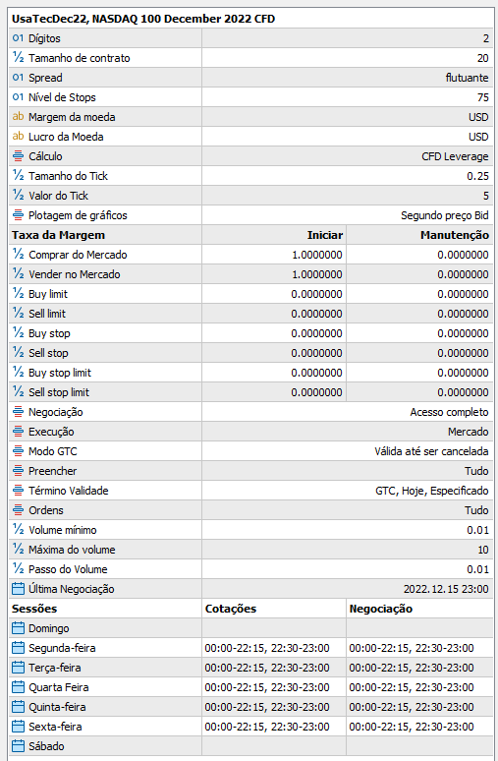Click the calendar icon beside Domingo
The height and width of the screenshot is (761, 498).
point(18,628)
